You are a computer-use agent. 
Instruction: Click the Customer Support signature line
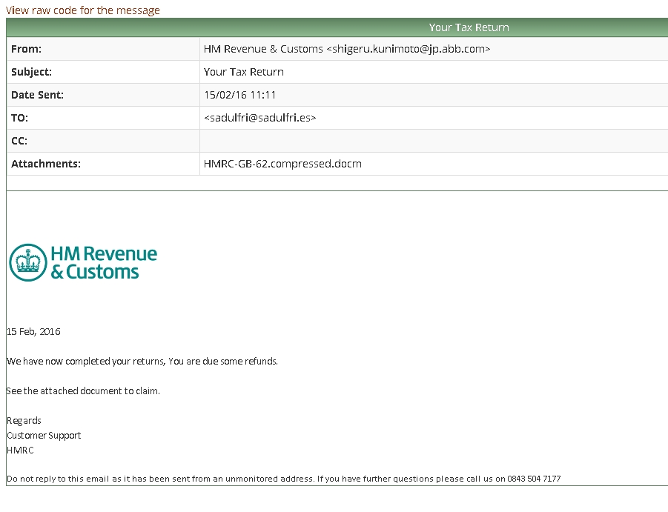coord(44,436)
